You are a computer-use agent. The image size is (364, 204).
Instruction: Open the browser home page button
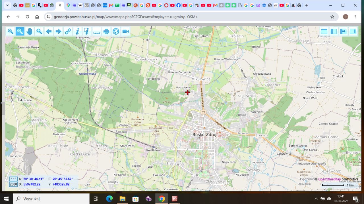pos(37,17)
